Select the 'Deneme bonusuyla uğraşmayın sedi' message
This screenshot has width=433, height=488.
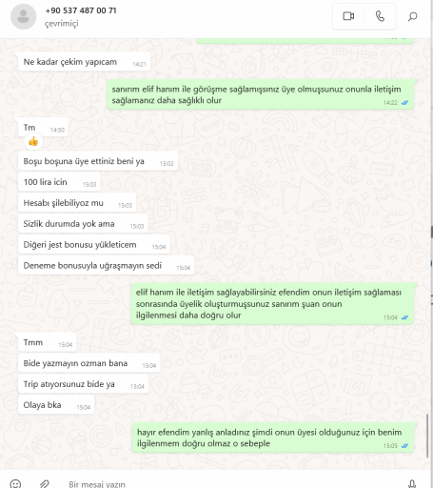pyautogui.click(x=107, y=266)
